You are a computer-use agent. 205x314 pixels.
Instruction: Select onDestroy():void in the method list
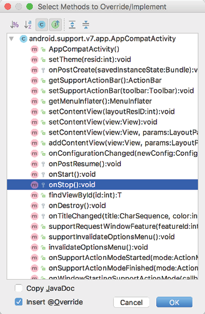click(x=102, y=205)
